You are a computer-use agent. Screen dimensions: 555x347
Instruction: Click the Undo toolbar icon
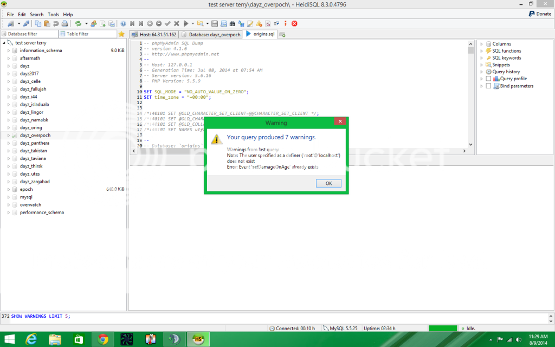click(56, 24)
